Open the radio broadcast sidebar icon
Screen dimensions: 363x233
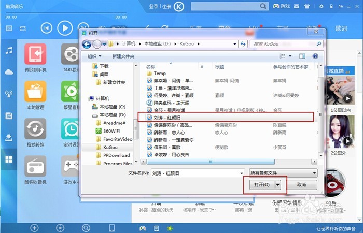click(9, 94)
